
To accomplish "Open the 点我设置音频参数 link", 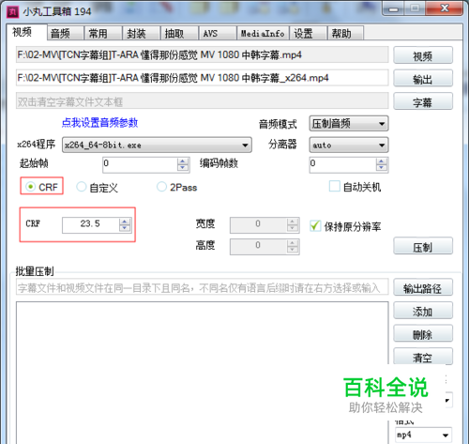I will click(x=99, y=123).
